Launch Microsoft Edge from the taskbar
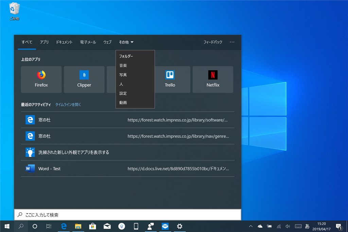The image size is (348, 232). pos(64,226)
